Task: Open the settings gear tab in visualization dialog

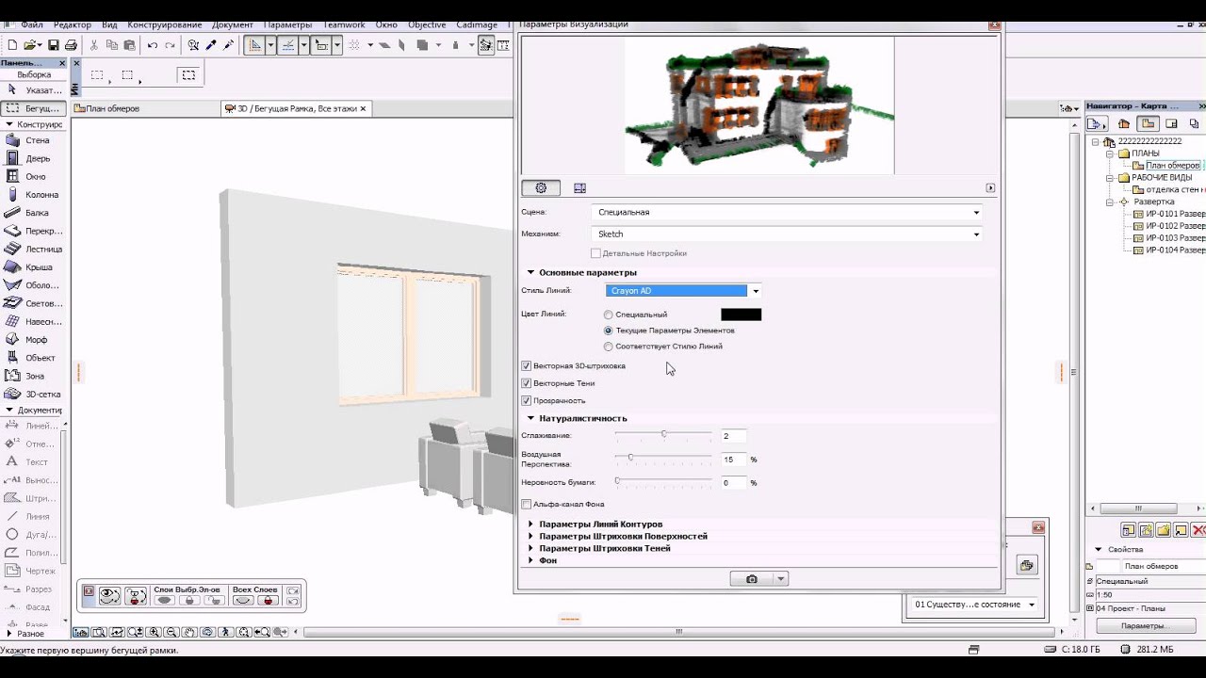Action: (541, 188)
